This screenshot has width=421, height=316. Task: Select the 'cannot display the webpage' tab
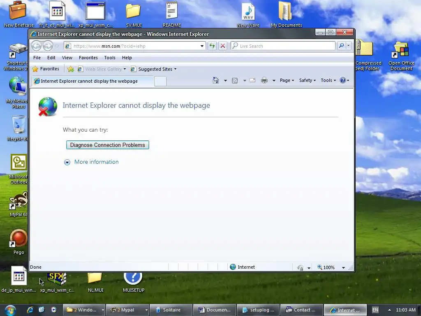coord(93,81)
